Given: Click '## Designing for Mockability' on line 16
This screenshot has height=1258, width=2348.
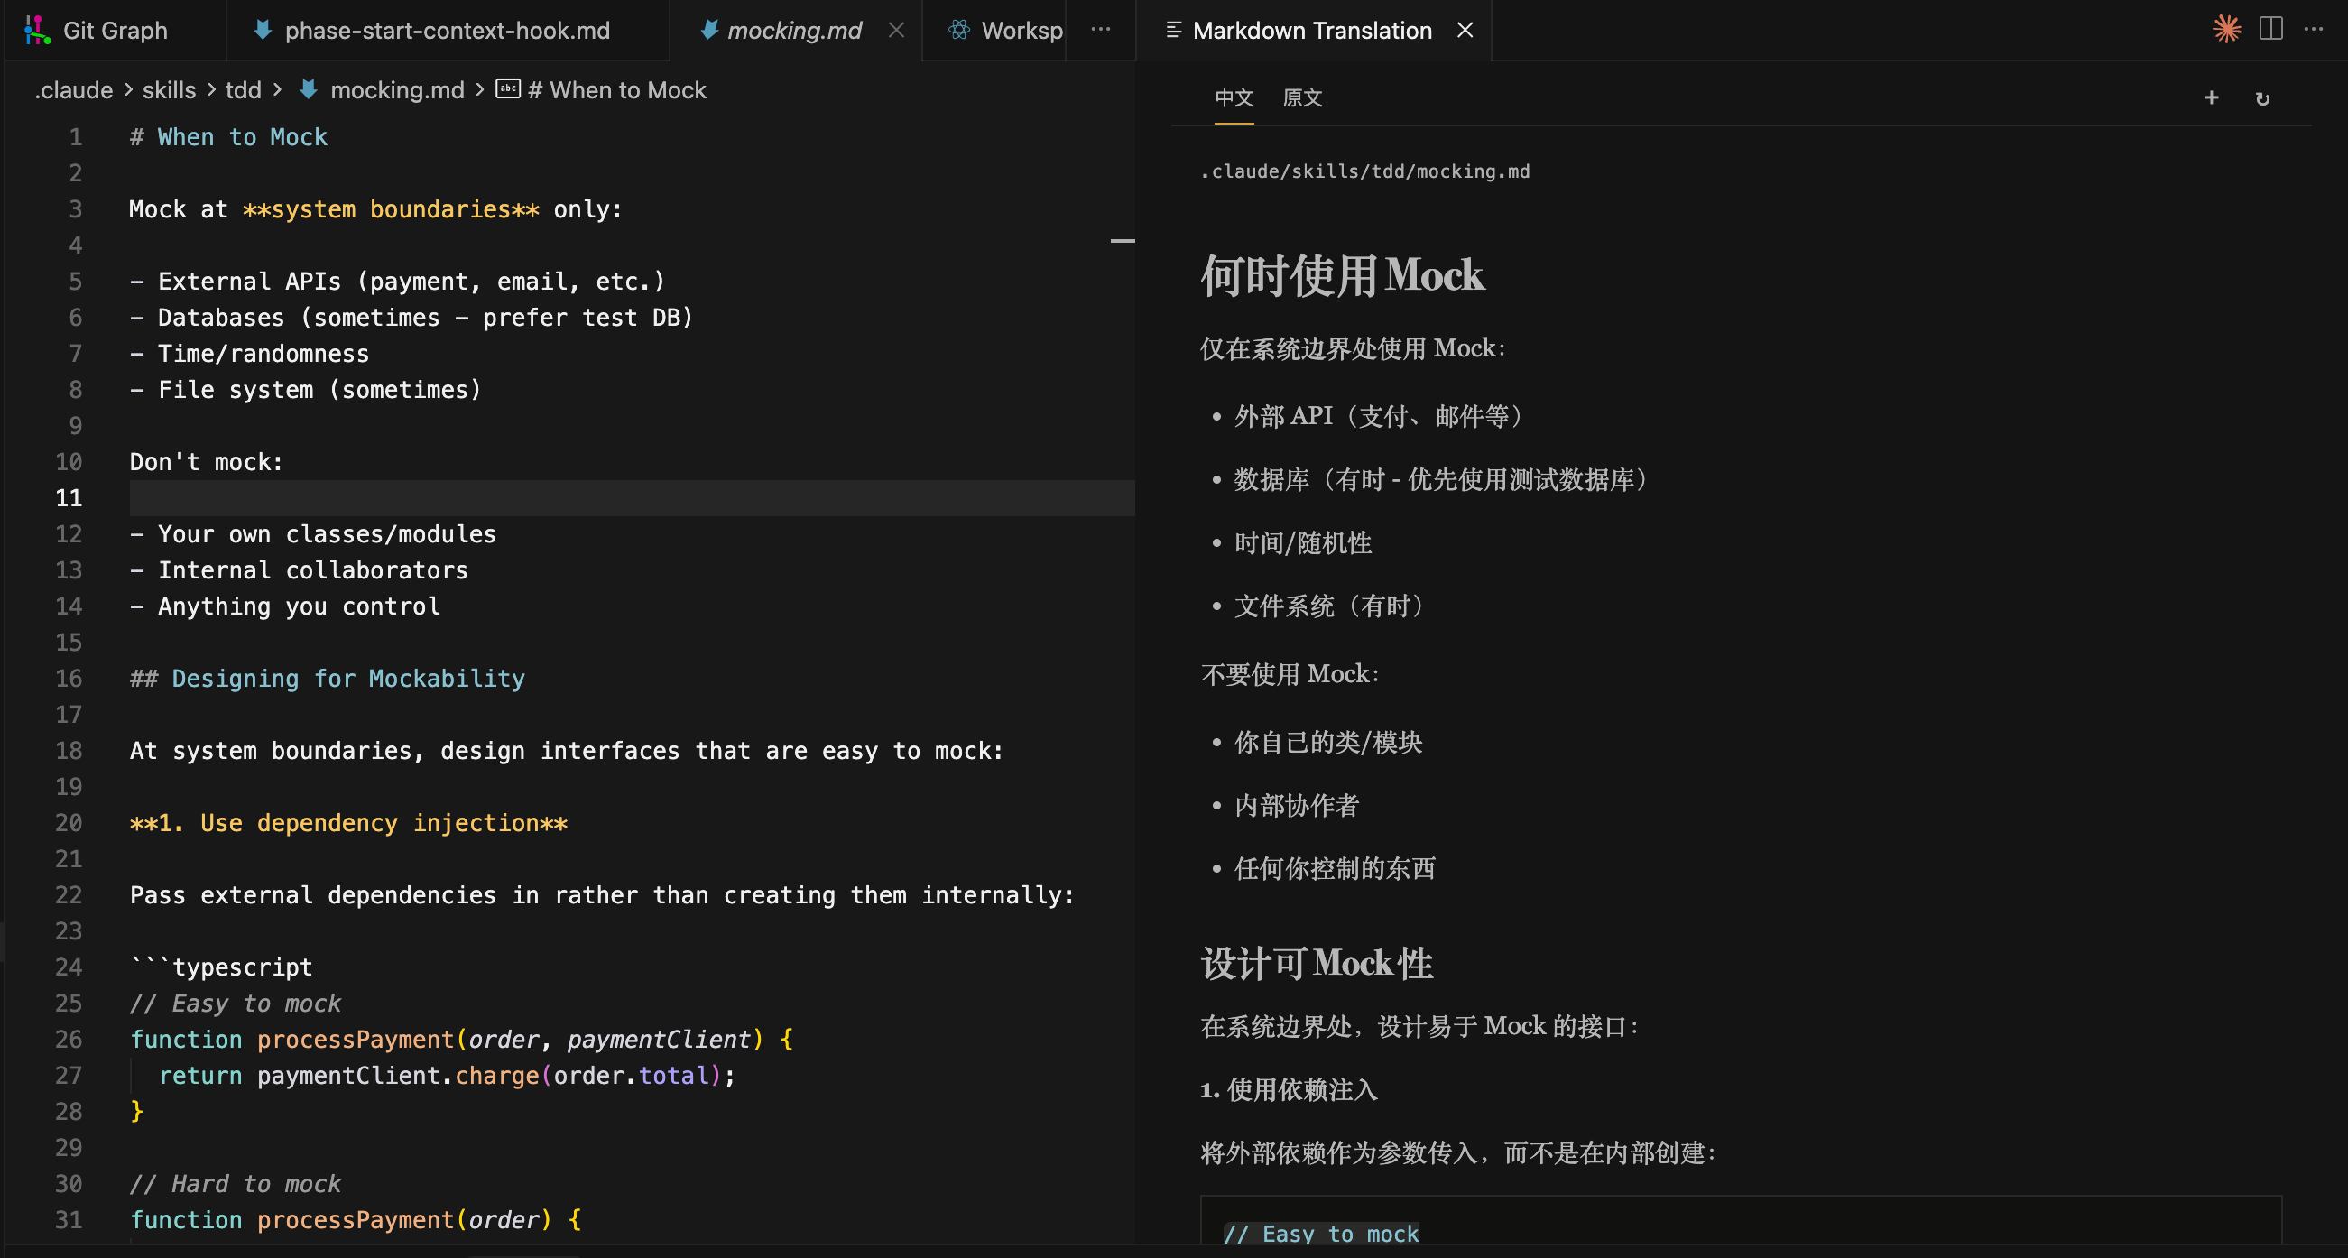Looking at the screenshot, I should 328,679.
